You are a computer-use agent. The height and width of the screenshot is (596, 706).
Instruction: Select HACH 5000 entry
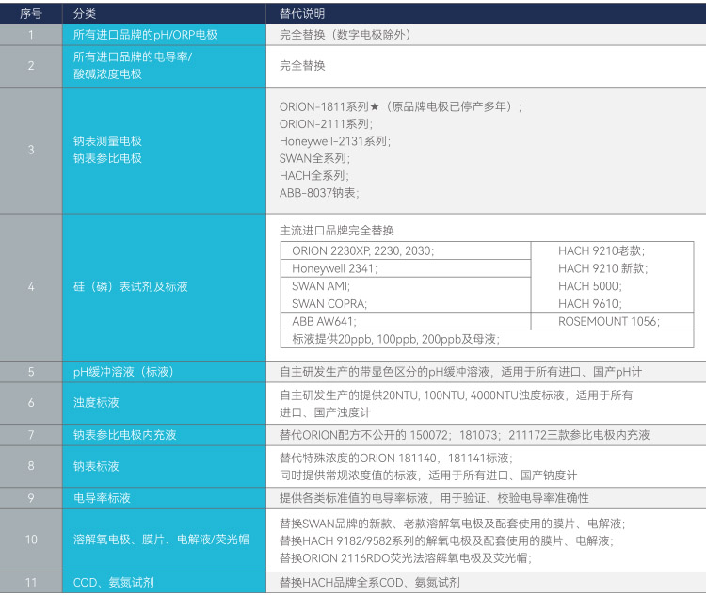tap(590, 286)
